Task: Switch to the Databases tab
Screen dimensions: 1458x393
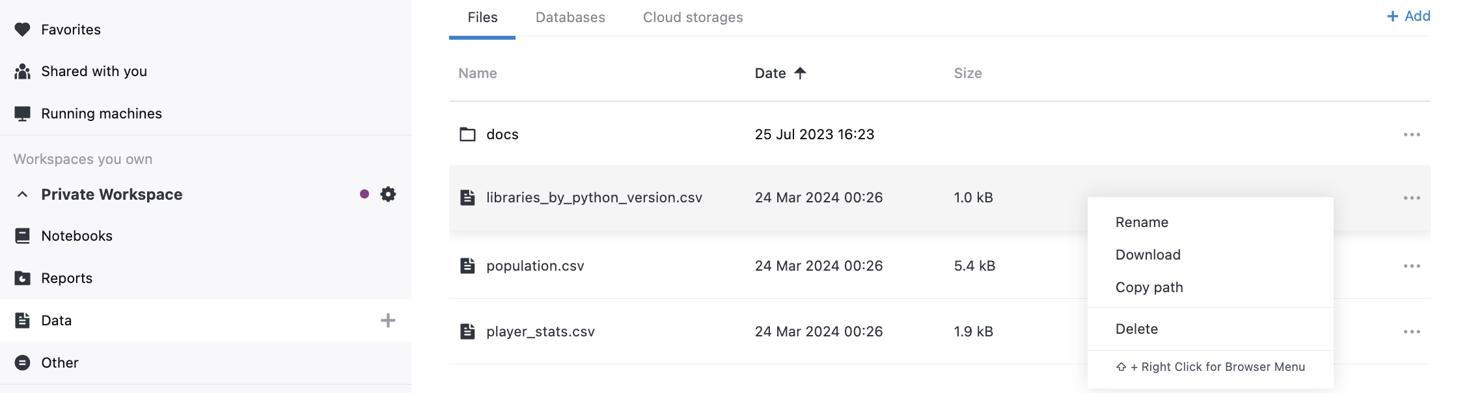Action: 570,18
